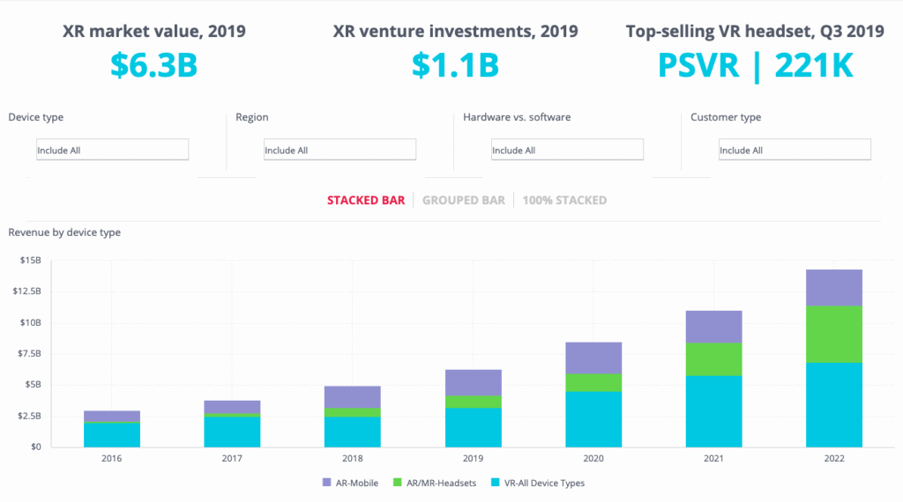The image size is (903, 502).
Task: Click the $15B y-axis label
Action: pos(31,261)
